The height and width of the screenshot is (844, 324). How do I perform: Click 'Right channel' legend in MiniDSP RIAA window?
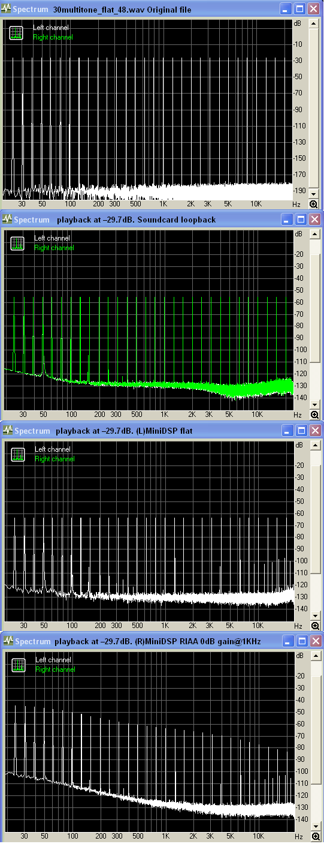pyautogui.click(x=55, y=669)
